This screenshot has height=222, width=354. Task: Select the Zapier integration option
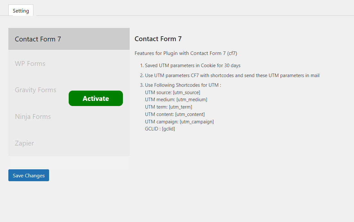[x=24, y=143]
